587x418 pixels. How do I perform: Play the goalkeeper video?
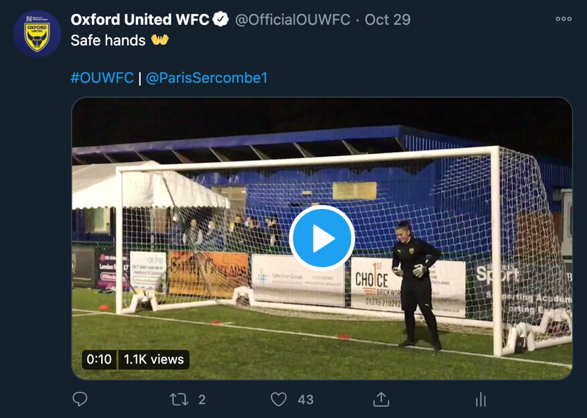[x=322, y=238]
